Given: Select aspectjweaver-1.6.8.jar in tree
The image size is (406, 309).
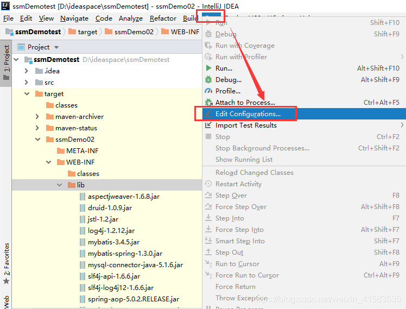Looking at the screenshot, I should click(124, 197).
